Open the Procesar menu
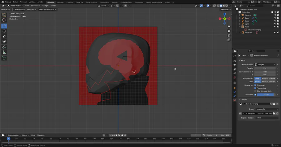The image size is (281, 147). (x=23, y=2)
